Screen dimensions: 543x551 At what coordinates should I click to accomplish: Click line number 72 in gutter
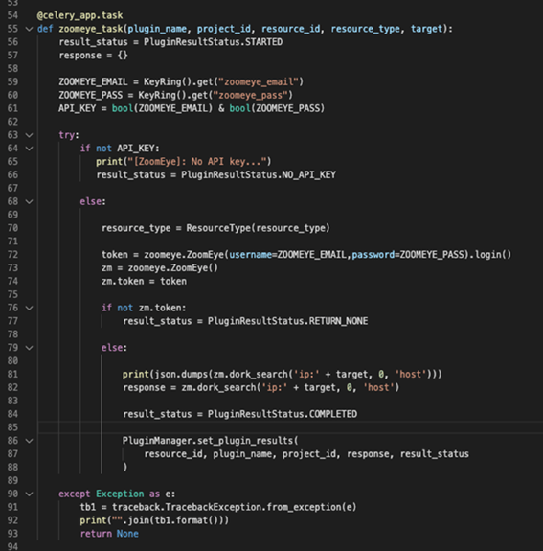click(12, 254)
